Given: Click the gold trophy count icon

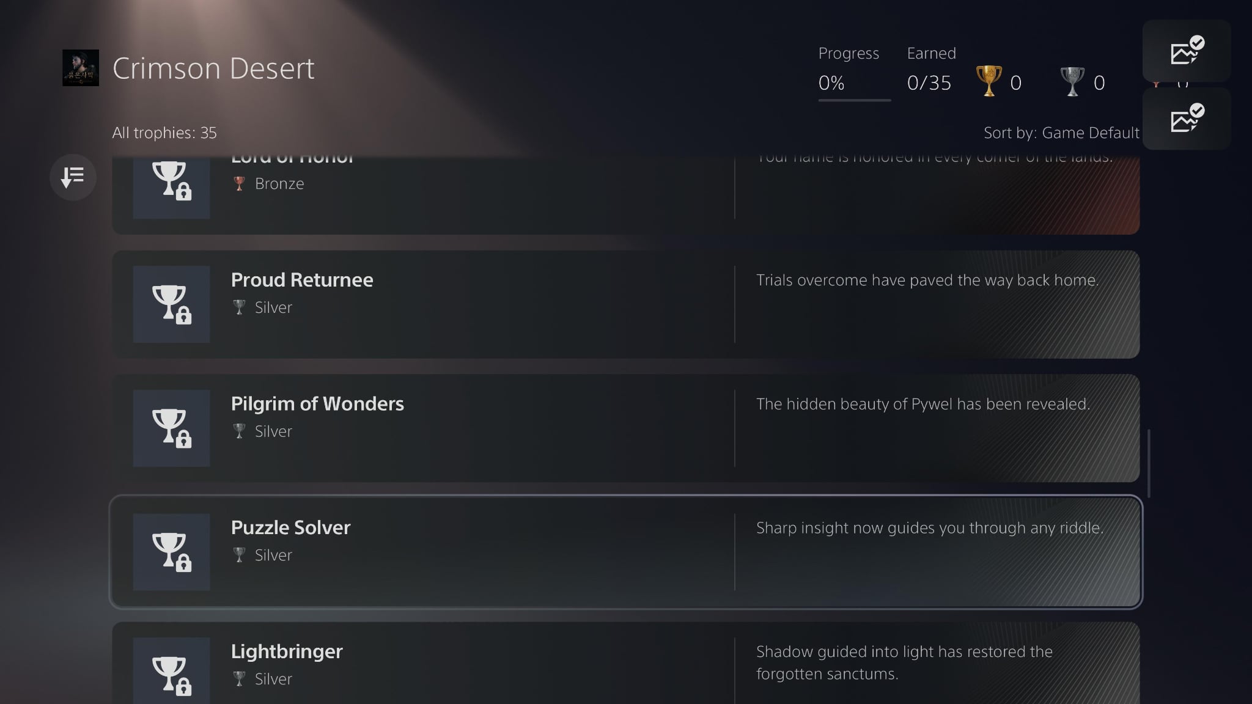Looking at the screenshot, I should coord(989,81).
